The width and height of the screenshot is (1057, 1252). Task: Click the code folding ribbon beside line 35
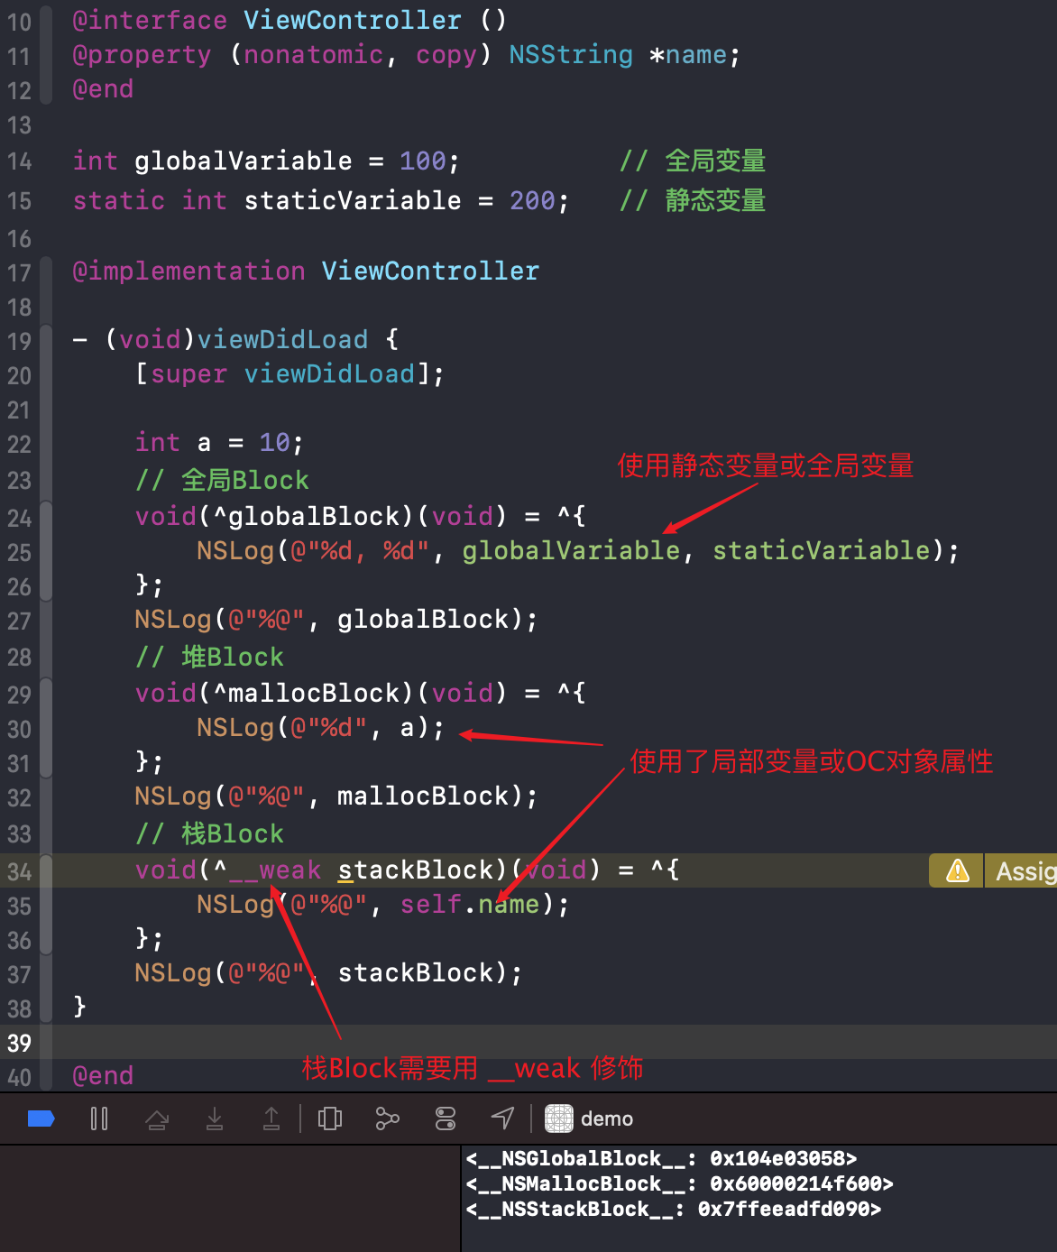coord(46,905)
